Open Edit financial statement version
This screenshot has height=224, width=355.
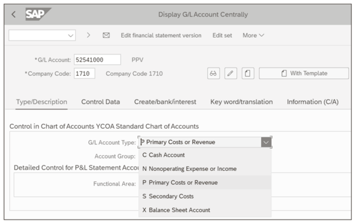coord(161,35)
